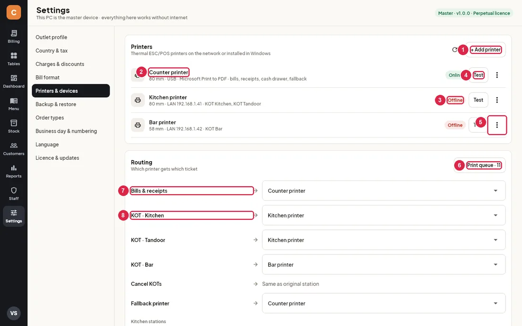This screenshot has width=522, height=326.
Task: Click the Master v1.0.0 licence badge
Action: [474, 13]
